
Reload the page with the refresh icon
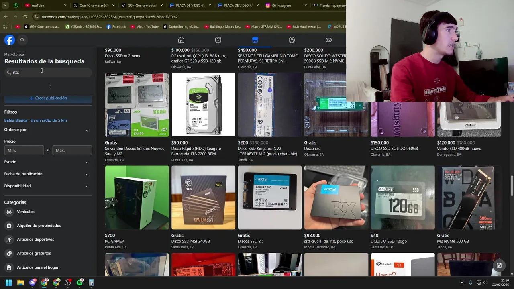[x=25, y=17]
